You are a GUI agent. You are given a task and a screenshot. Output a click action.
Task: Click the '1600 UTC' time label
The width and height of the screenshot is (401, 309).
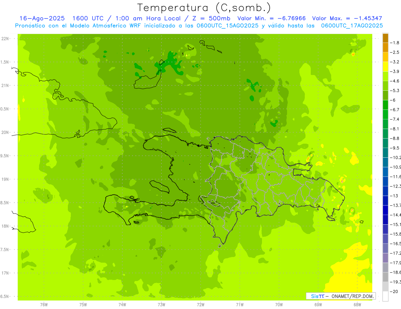88,19
